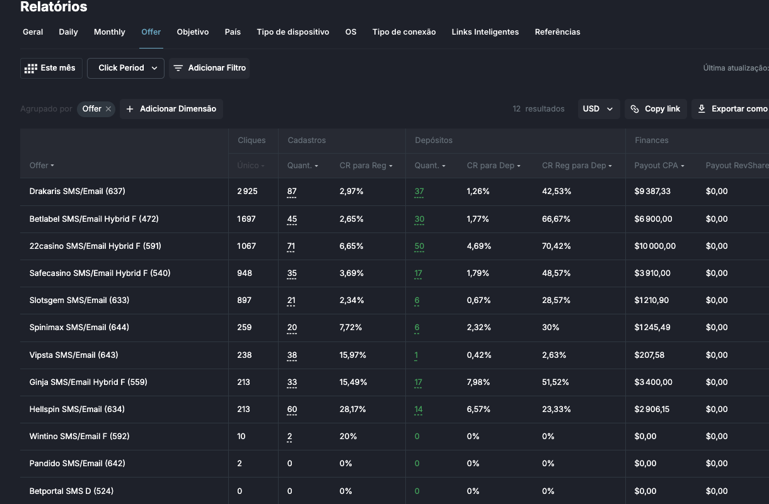The image size is (769, 504).
Task: Select Safecasino SMS/Email Hybrid F (540)
Action: (x=100, y=273)
